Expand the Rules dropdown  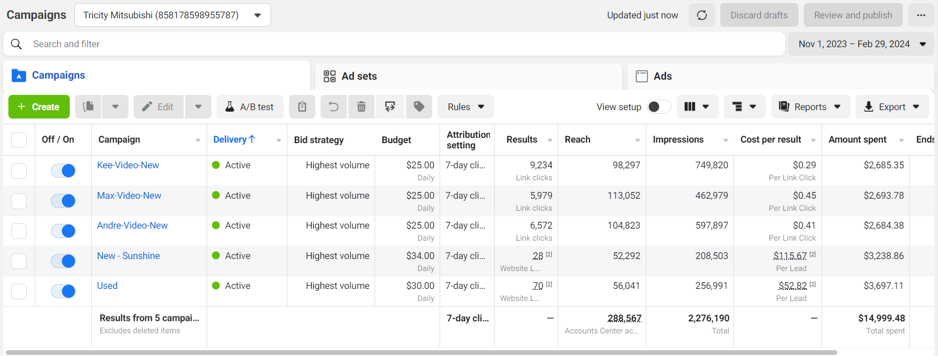[x=465, y=107]
